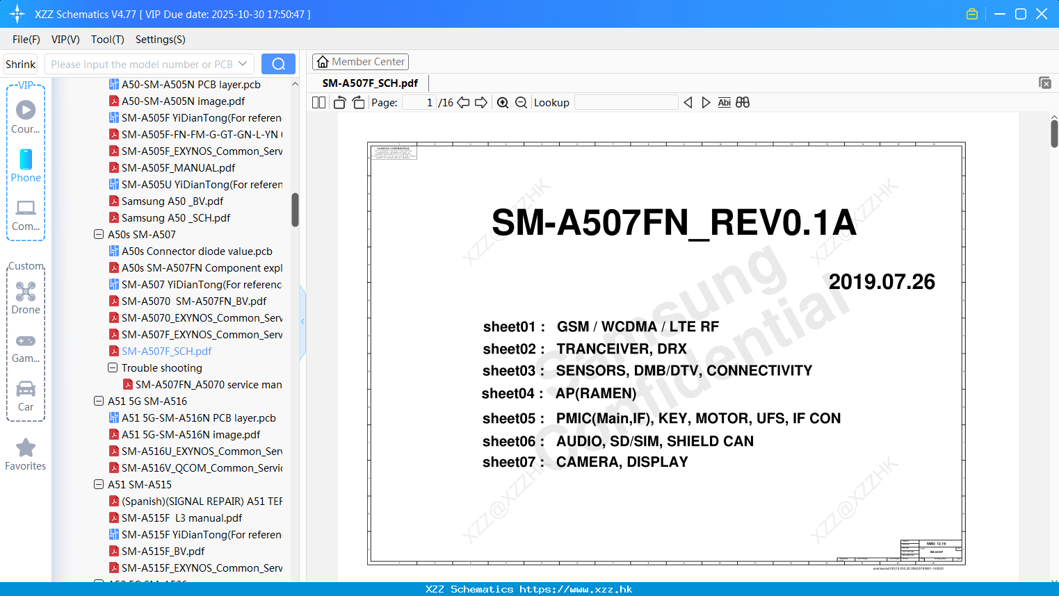Image resolution: width=1059 pixels, height=596 pixels.
Task: Click the Member Center button
Action: [x=360, y=62]
